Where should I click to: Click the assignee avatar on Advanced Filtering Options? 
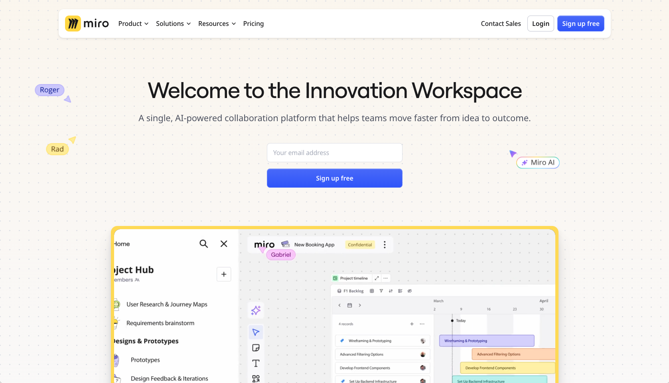423,354
